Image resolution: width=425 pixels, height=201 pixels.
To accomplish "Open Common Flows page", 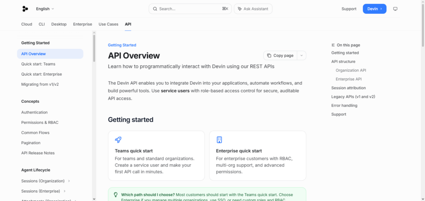I will click(x=35, y=133).
